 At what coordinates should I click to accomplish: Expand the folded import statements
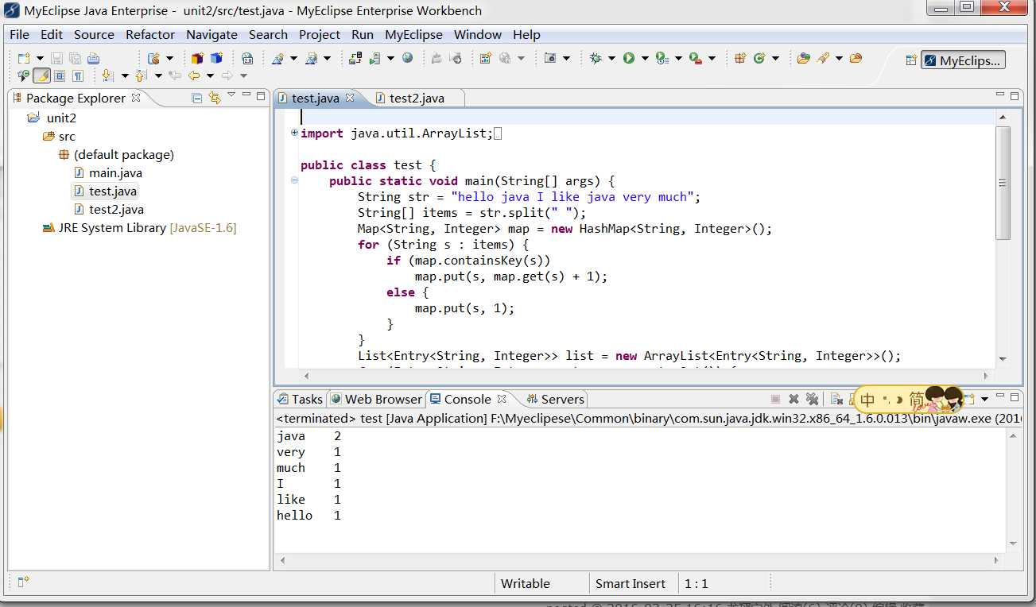295,133
